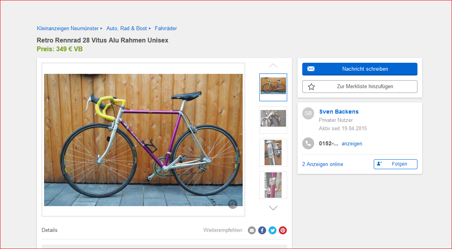452x249 pixels.
Task: Follow seller with Folgen button
Action: click(396, 164)
